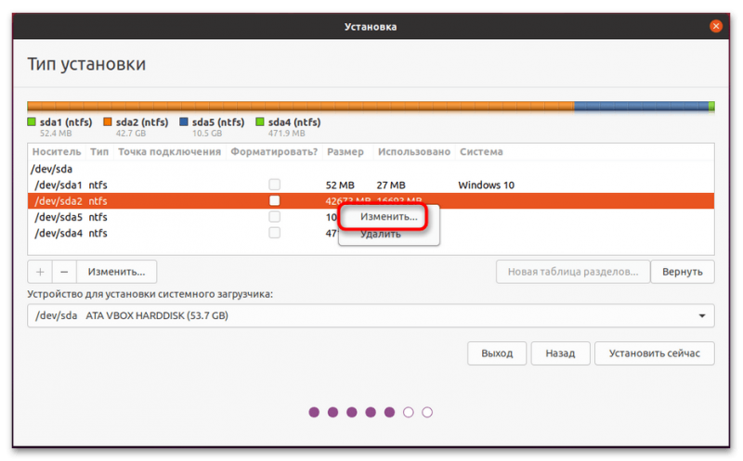The width and height of the screenshot is (743, 461).
Task: Select the /dev/sda1 partition row
Action: coord(371,185)
